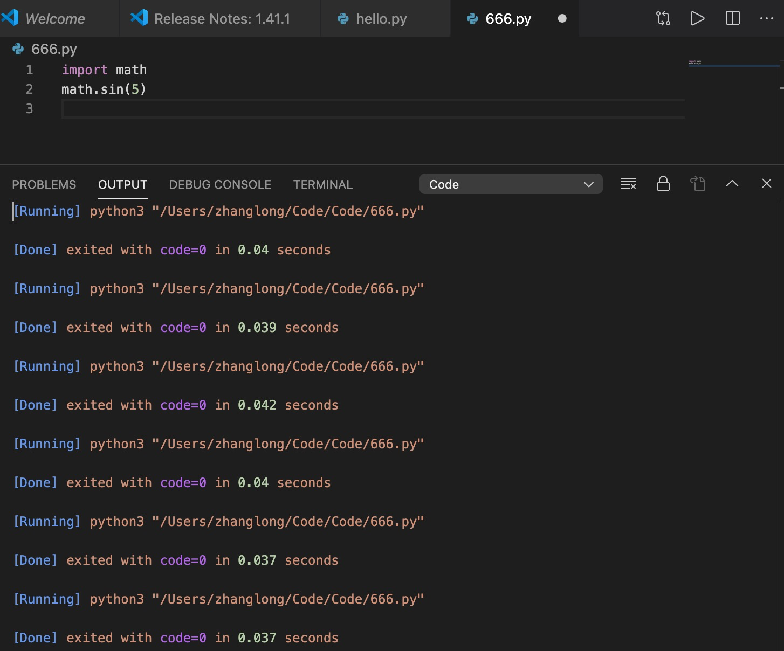784x651 pixels.
Task: Close the bottom panel
Action: [x=767, y=184]
